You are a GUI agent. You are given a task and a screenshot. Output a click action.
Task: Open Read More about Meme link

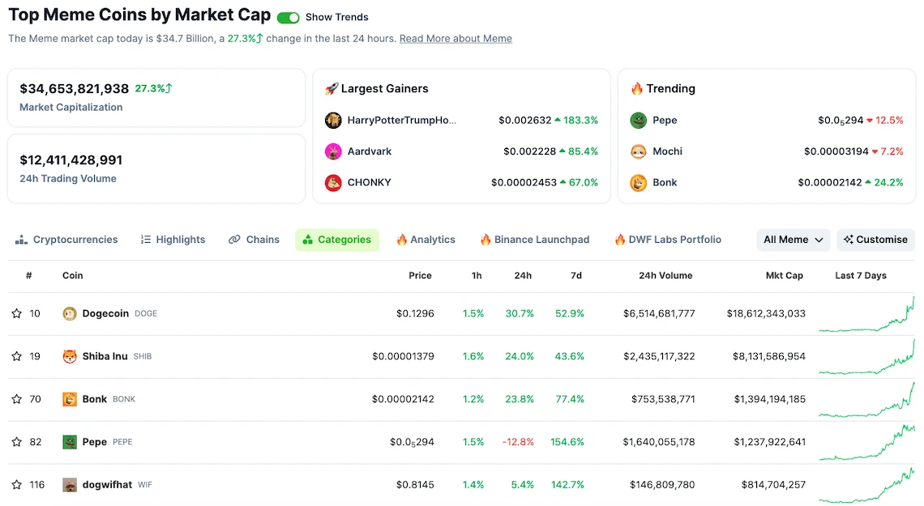[x=456, y=39]
